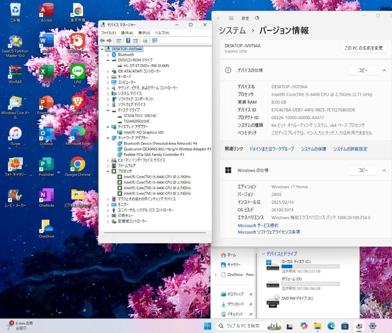Open device properties icon in Device Manager toolbar
The width and height of the screenshot is (392, 333).
[x=135, y=40]
